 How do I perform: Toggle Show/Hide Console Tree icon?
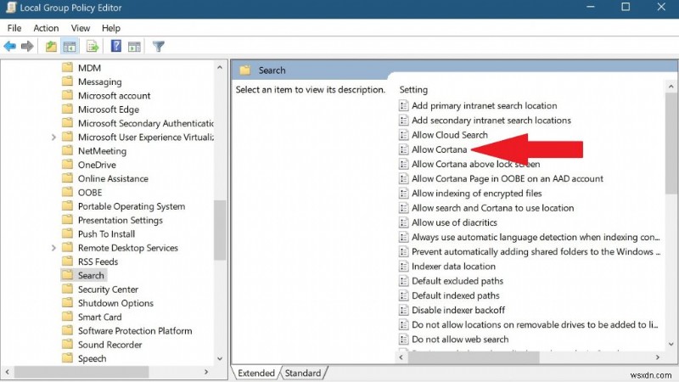tap(70, 47)
